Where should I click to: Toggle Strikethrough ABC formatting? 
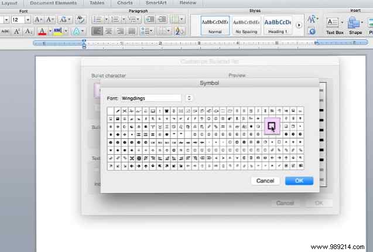5,31
